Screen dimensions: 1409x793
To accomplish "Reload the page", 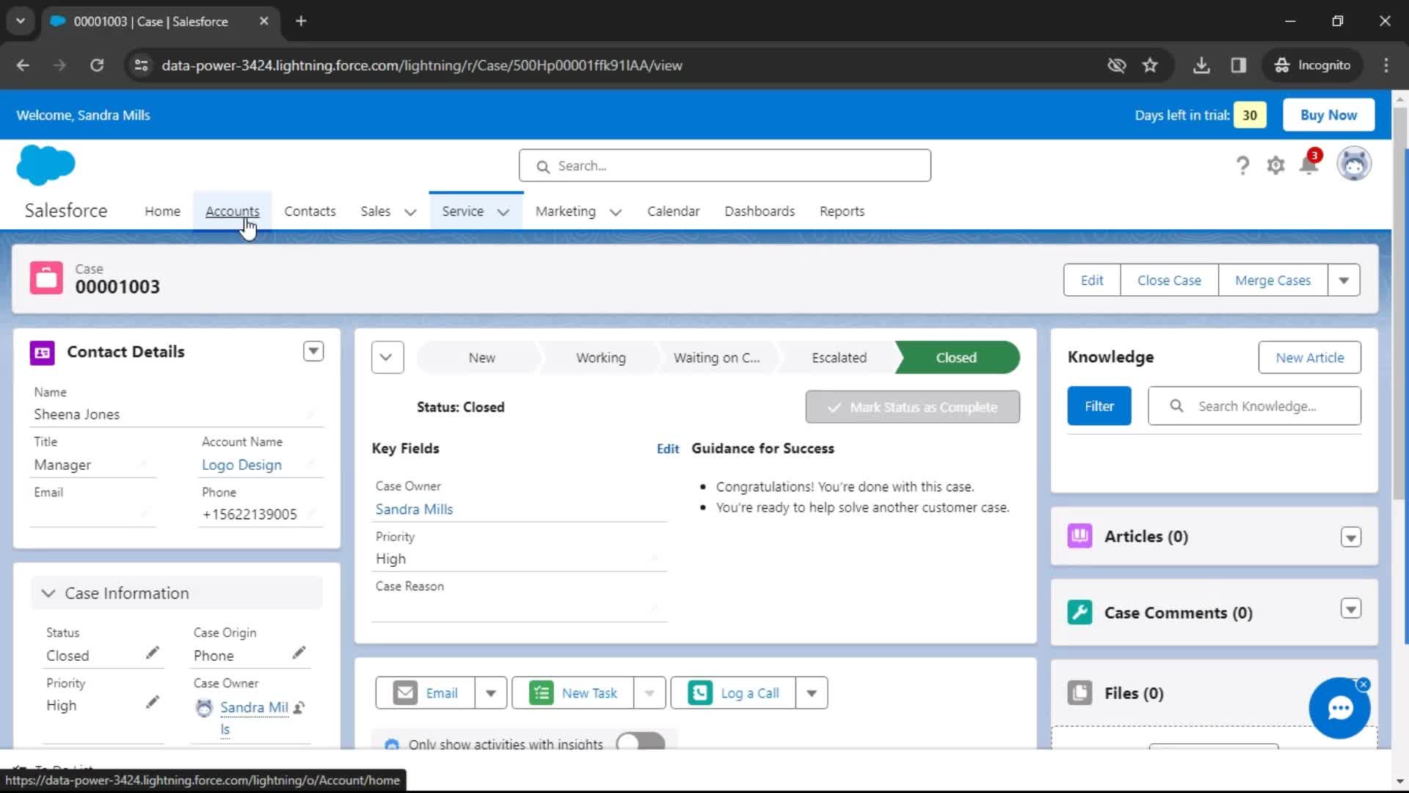I will [x=97, y=65].
